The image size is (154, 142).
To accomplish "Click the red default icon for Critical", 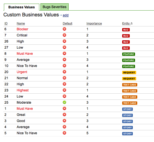I will tap(64, 35).
